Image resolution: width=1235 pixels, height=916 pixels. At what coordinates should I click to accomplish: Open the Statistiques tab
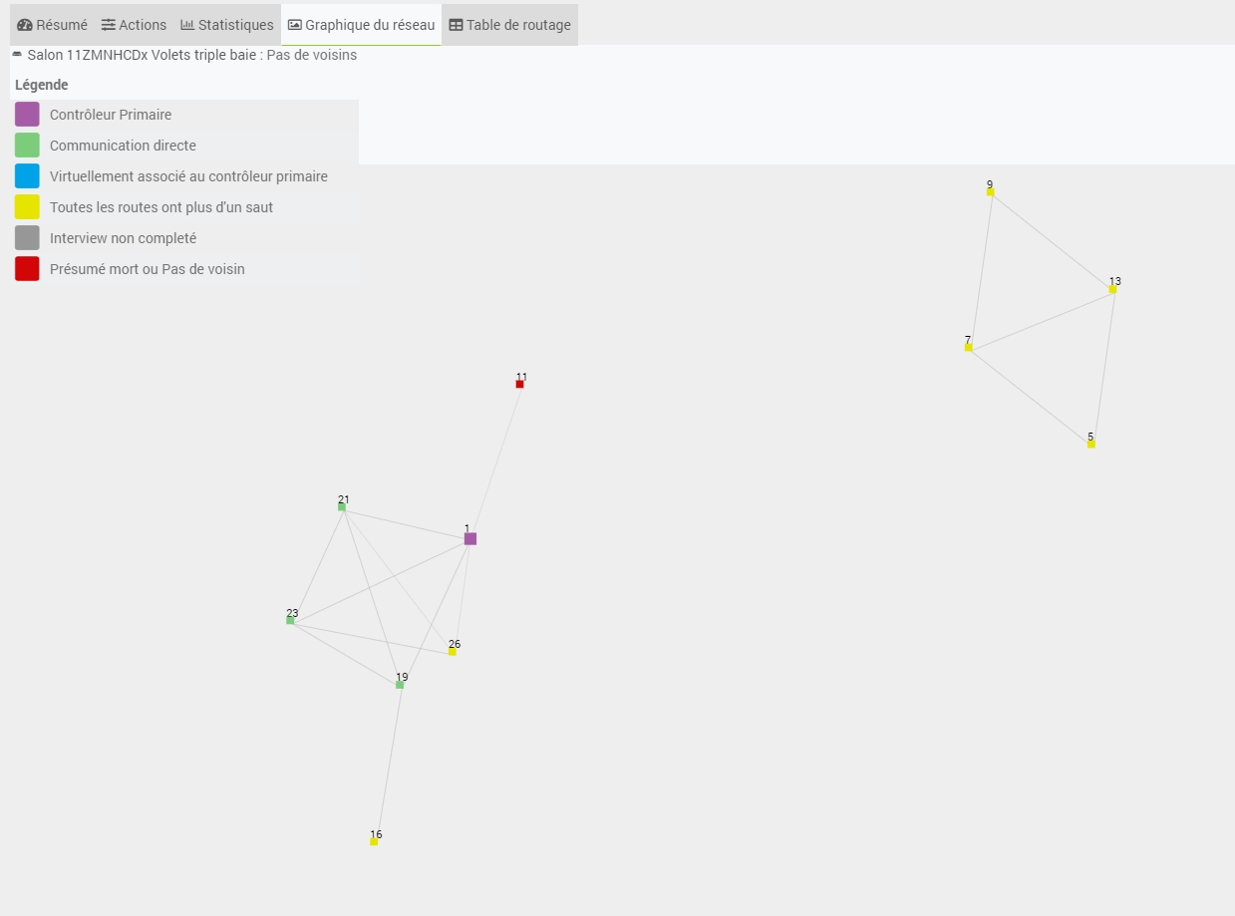[227, 25]
